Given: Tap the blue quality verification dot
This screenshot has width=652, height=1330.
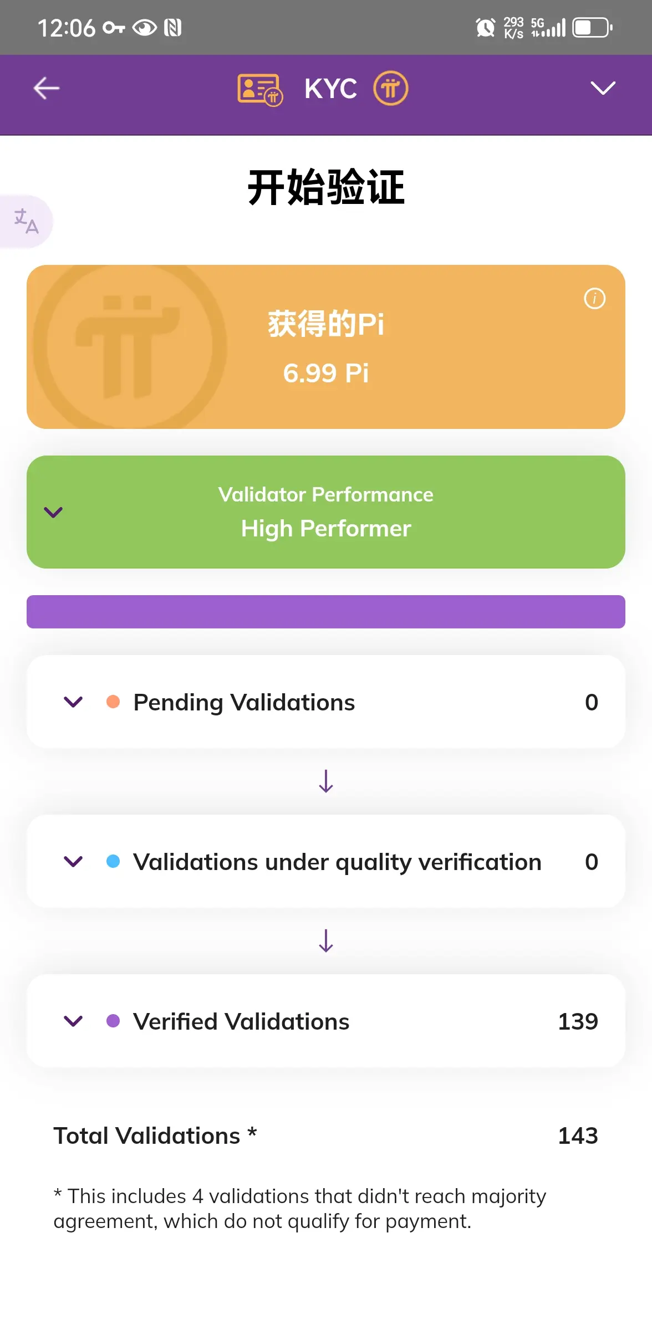Looking at the screenshot, I should pyautogui.click(x=113, y=861).
